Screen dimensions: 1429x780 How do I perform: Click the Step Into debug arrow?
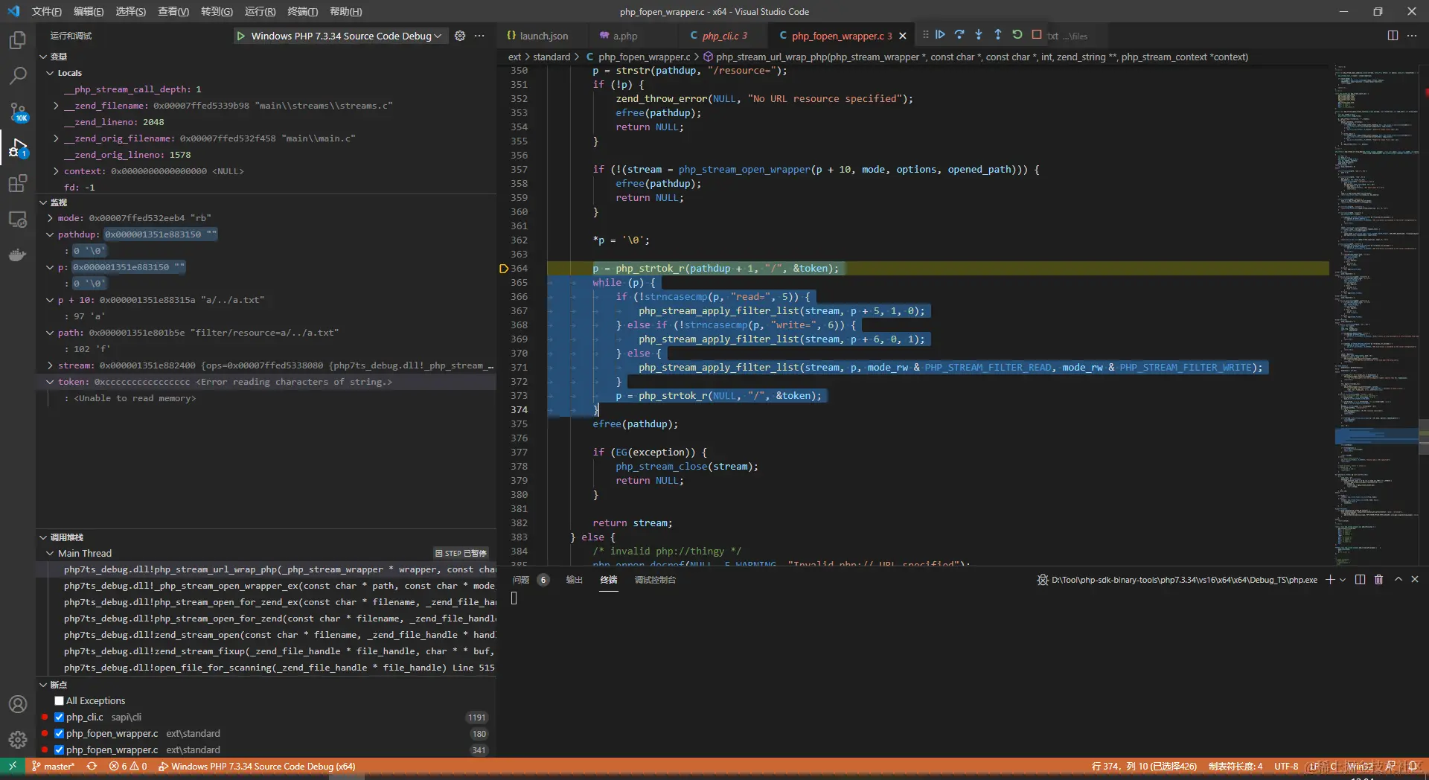[x=979, y=35]
